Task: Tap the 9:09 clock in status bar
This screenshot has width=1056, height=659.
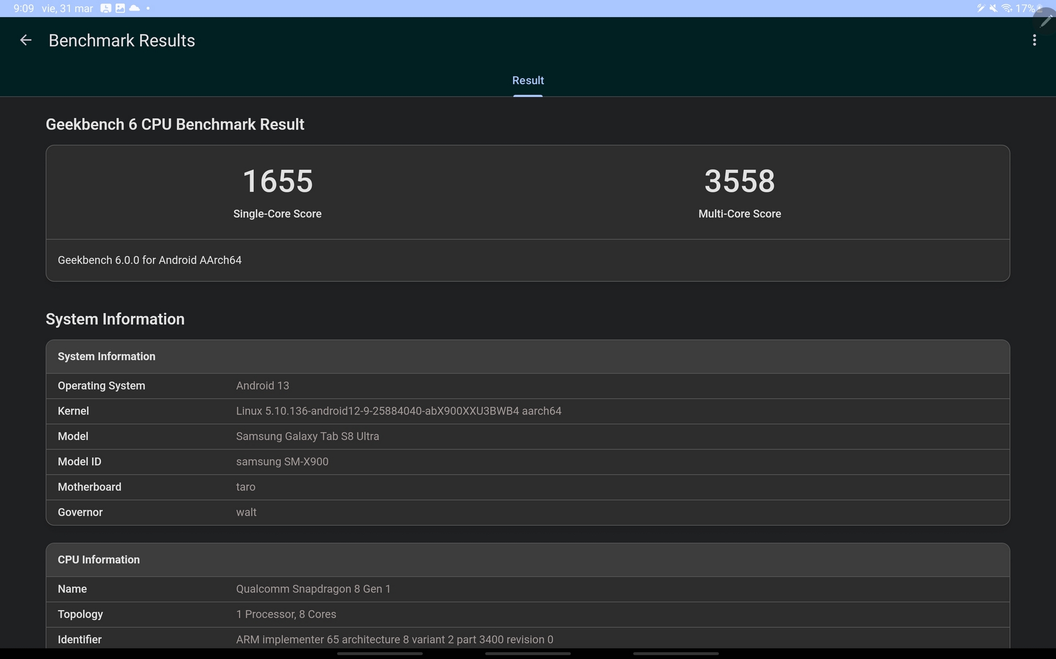Action: pos(24,8)
